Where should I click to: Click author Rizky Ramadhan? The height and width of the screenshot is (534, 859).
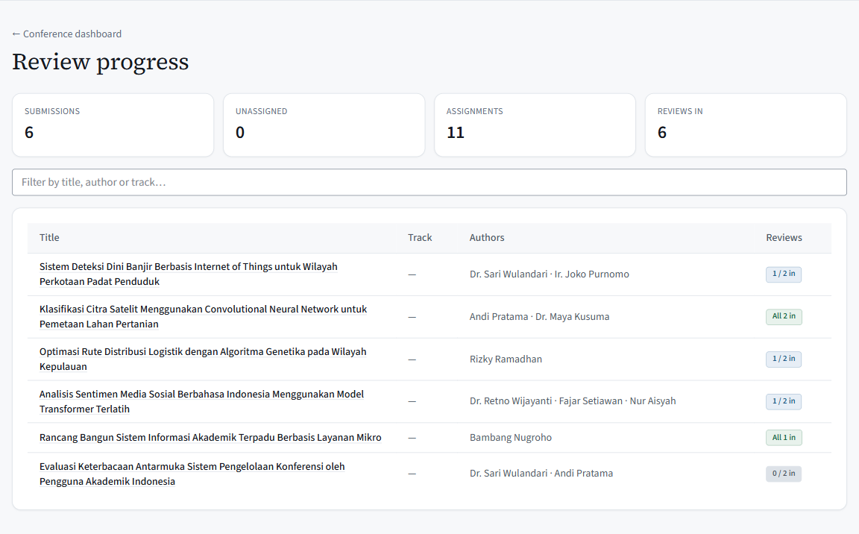click(506, 359)
